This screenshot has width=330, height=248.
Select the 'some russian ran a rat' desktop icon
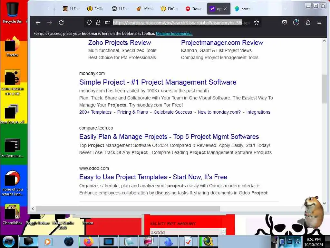tap(13, 82)
